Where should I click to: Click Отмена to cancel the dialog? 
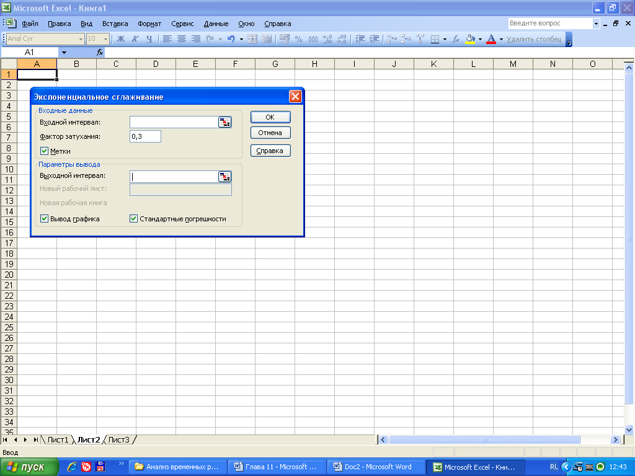coord(270,133)
